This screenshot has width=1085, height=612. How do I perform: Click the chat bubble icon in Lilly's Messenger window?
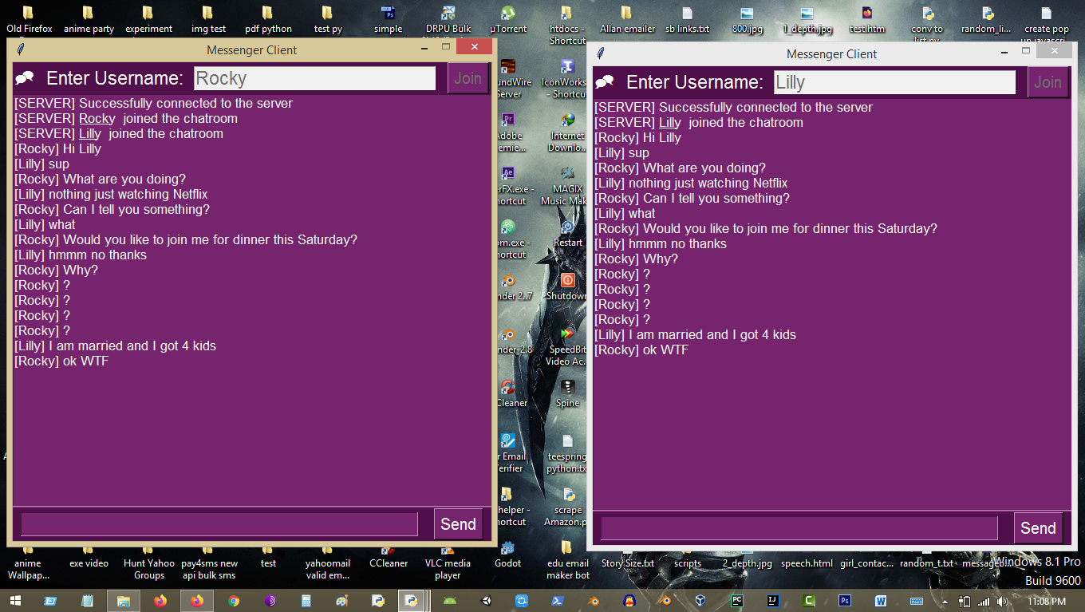605,82
